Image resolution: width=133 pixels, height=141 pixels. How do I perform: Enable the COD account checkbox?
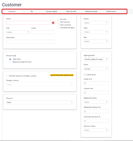58,22
